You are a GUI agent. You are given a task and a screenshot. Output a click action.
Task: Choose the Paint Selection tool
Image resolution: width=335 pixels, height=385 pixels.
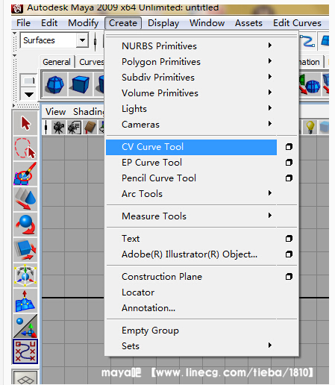25,174
